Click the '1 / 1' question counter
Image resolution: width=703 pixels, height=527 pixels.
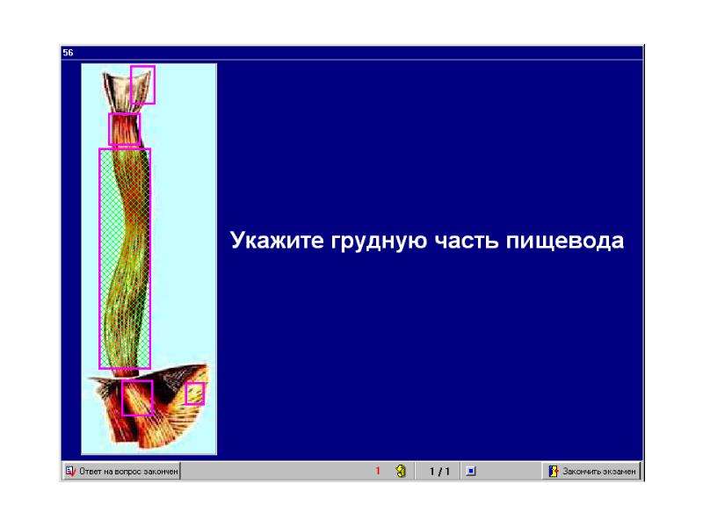tap(439, 471)
